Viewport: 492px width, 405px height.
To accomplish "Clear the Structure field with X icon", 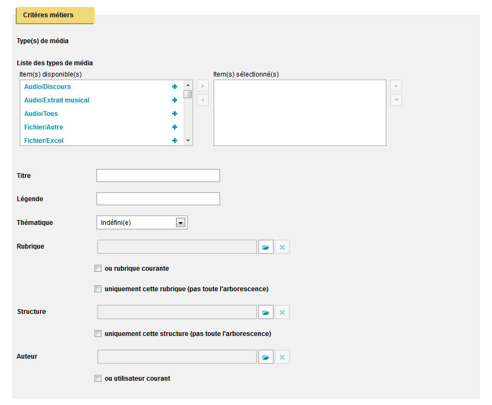I will [282, 312].
